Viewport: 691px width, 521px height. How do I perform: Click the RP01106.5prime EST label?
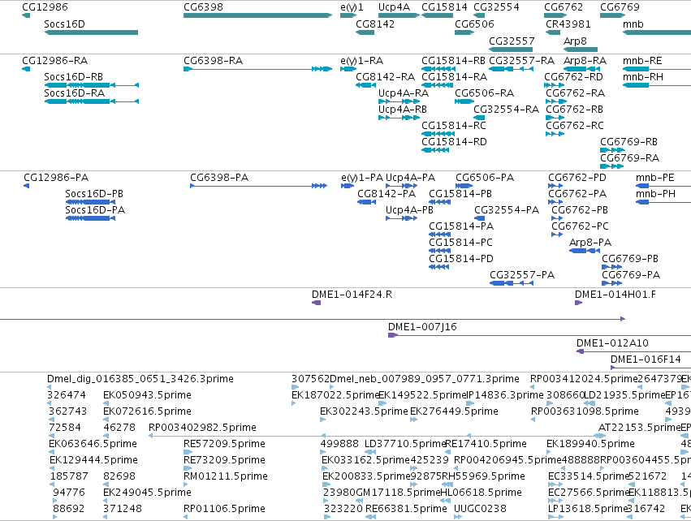[224, 509]
